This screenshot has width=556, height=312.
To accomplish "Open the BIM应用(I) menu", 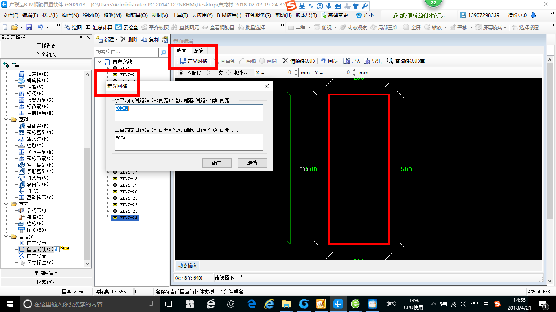I will pyautogui.click(x=229, y=15).
